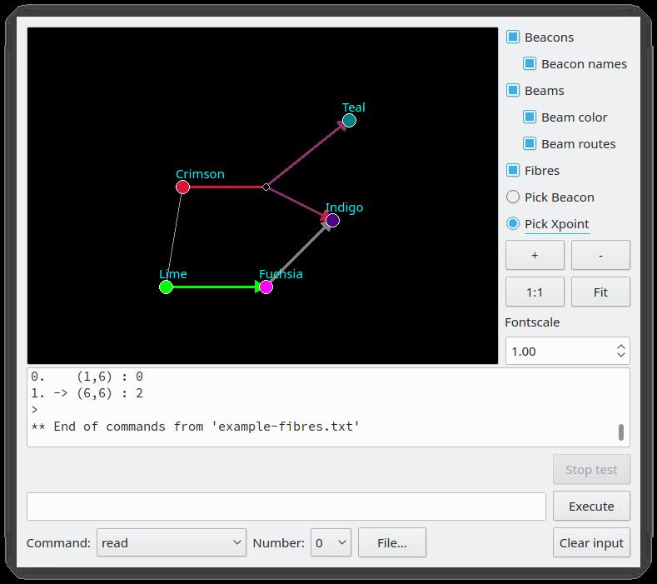Click the Fit button

600,292
